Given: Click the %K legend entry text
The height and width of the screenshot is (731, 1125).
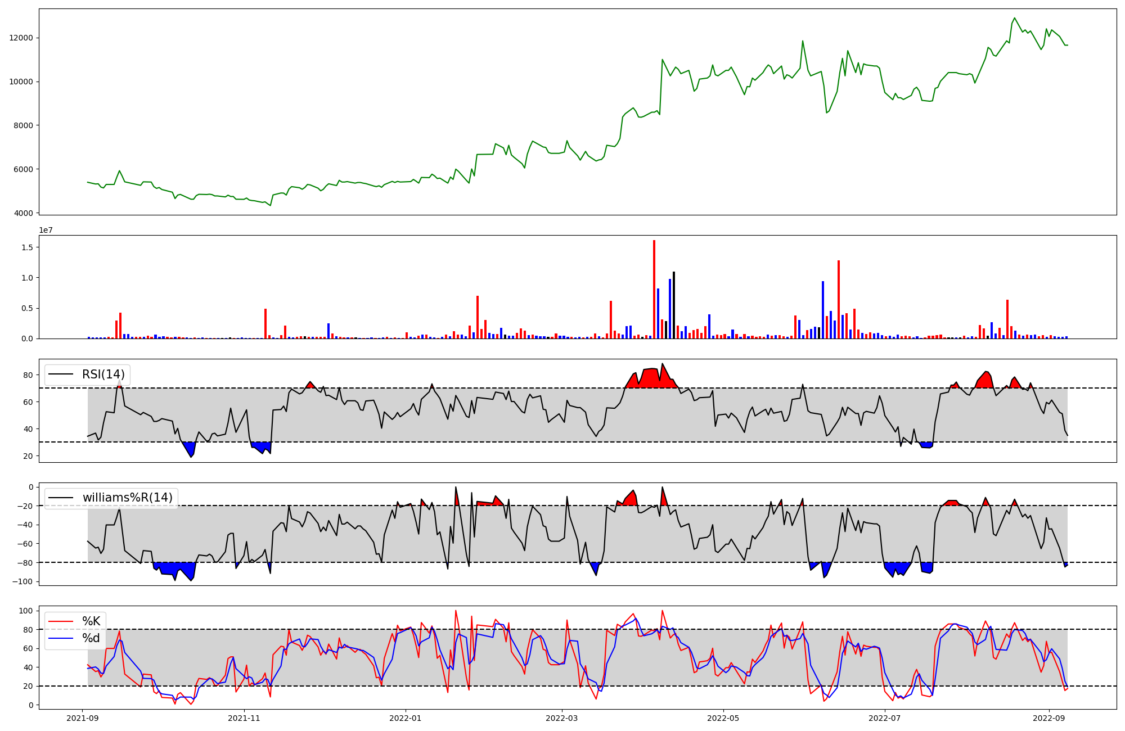Looking at the screenshot, I should point(91,621).
